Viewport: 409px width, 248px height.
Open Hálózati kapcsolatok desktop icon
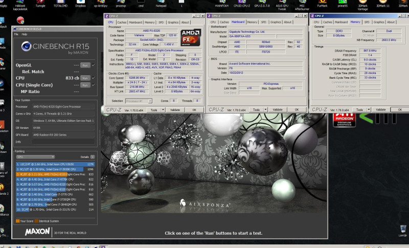coord(20,5)
